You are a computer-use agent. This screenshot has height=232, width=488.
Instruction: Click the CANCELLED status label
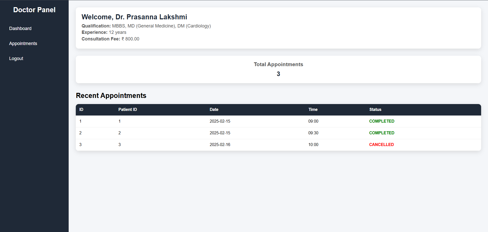381,145
